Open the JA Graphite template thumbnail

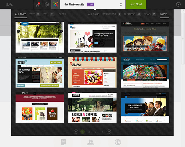point(40,108)
